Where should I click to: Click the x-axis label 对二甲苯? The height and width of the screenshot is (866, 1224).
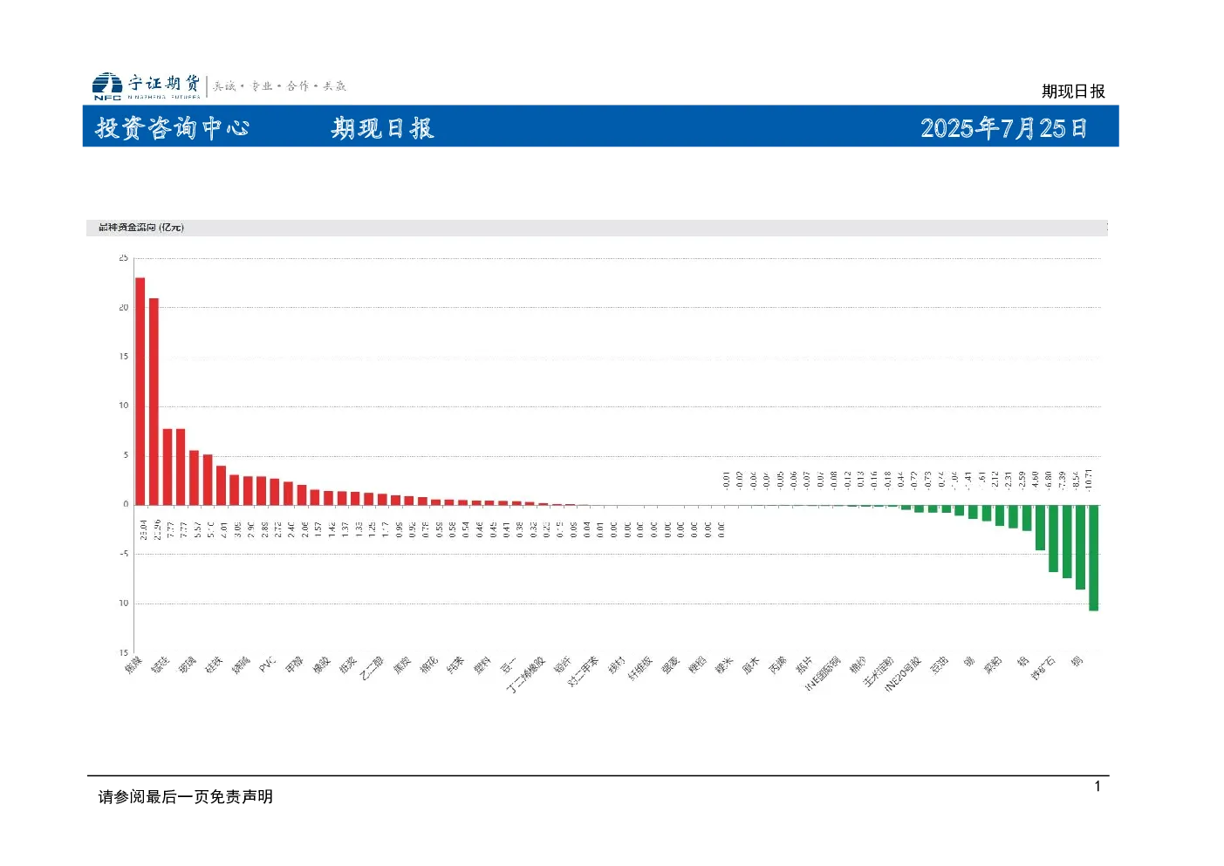[583, 672]
